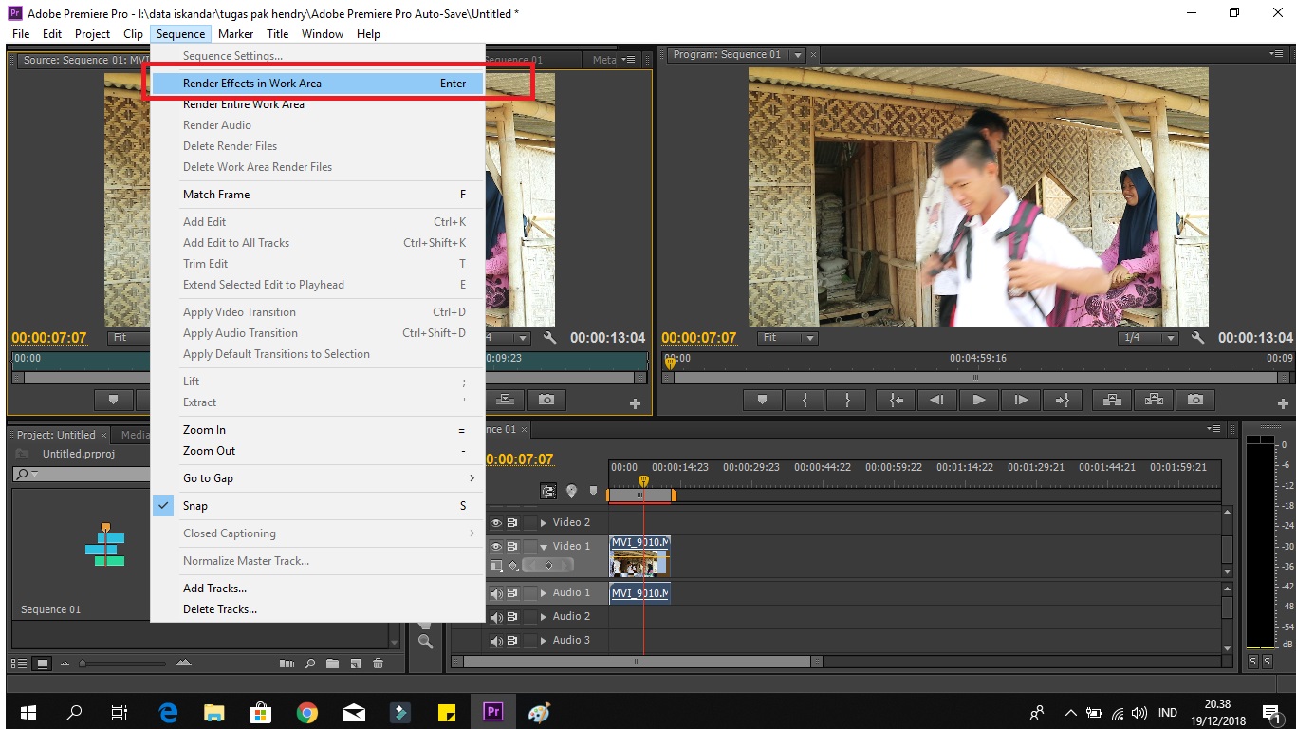Open Set Display Style button on Video 1
The height and width of the screenshot is (729, 1296).
click(x=495, y=566)
